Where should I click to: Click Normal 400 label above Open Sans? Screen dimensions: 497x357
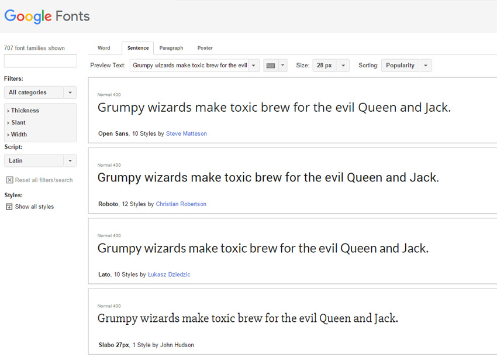pyautogui.click(x=109, y=95)
